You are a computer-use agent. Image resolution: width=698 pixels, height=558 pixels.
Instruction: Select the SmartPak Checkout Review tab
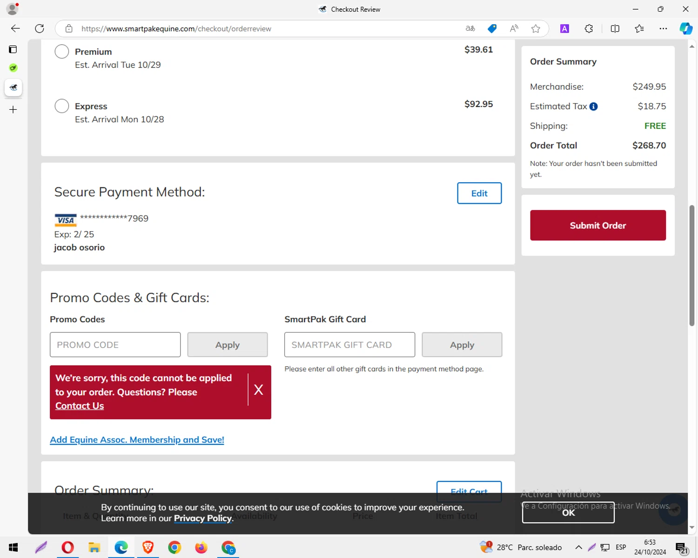click(13, 87)
